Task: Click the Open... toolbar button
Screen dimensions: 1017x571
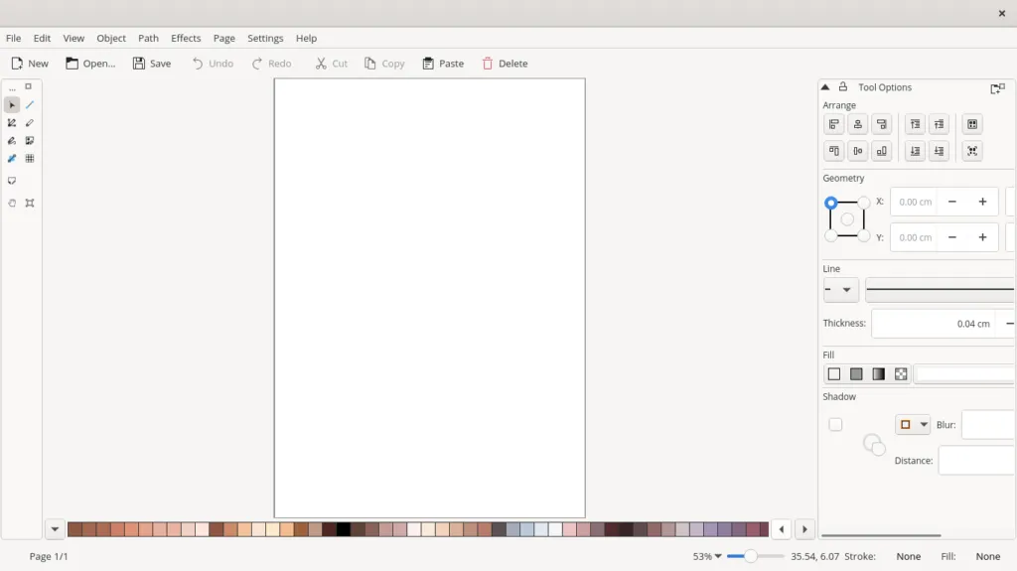Action: click(x=90, y=64)
